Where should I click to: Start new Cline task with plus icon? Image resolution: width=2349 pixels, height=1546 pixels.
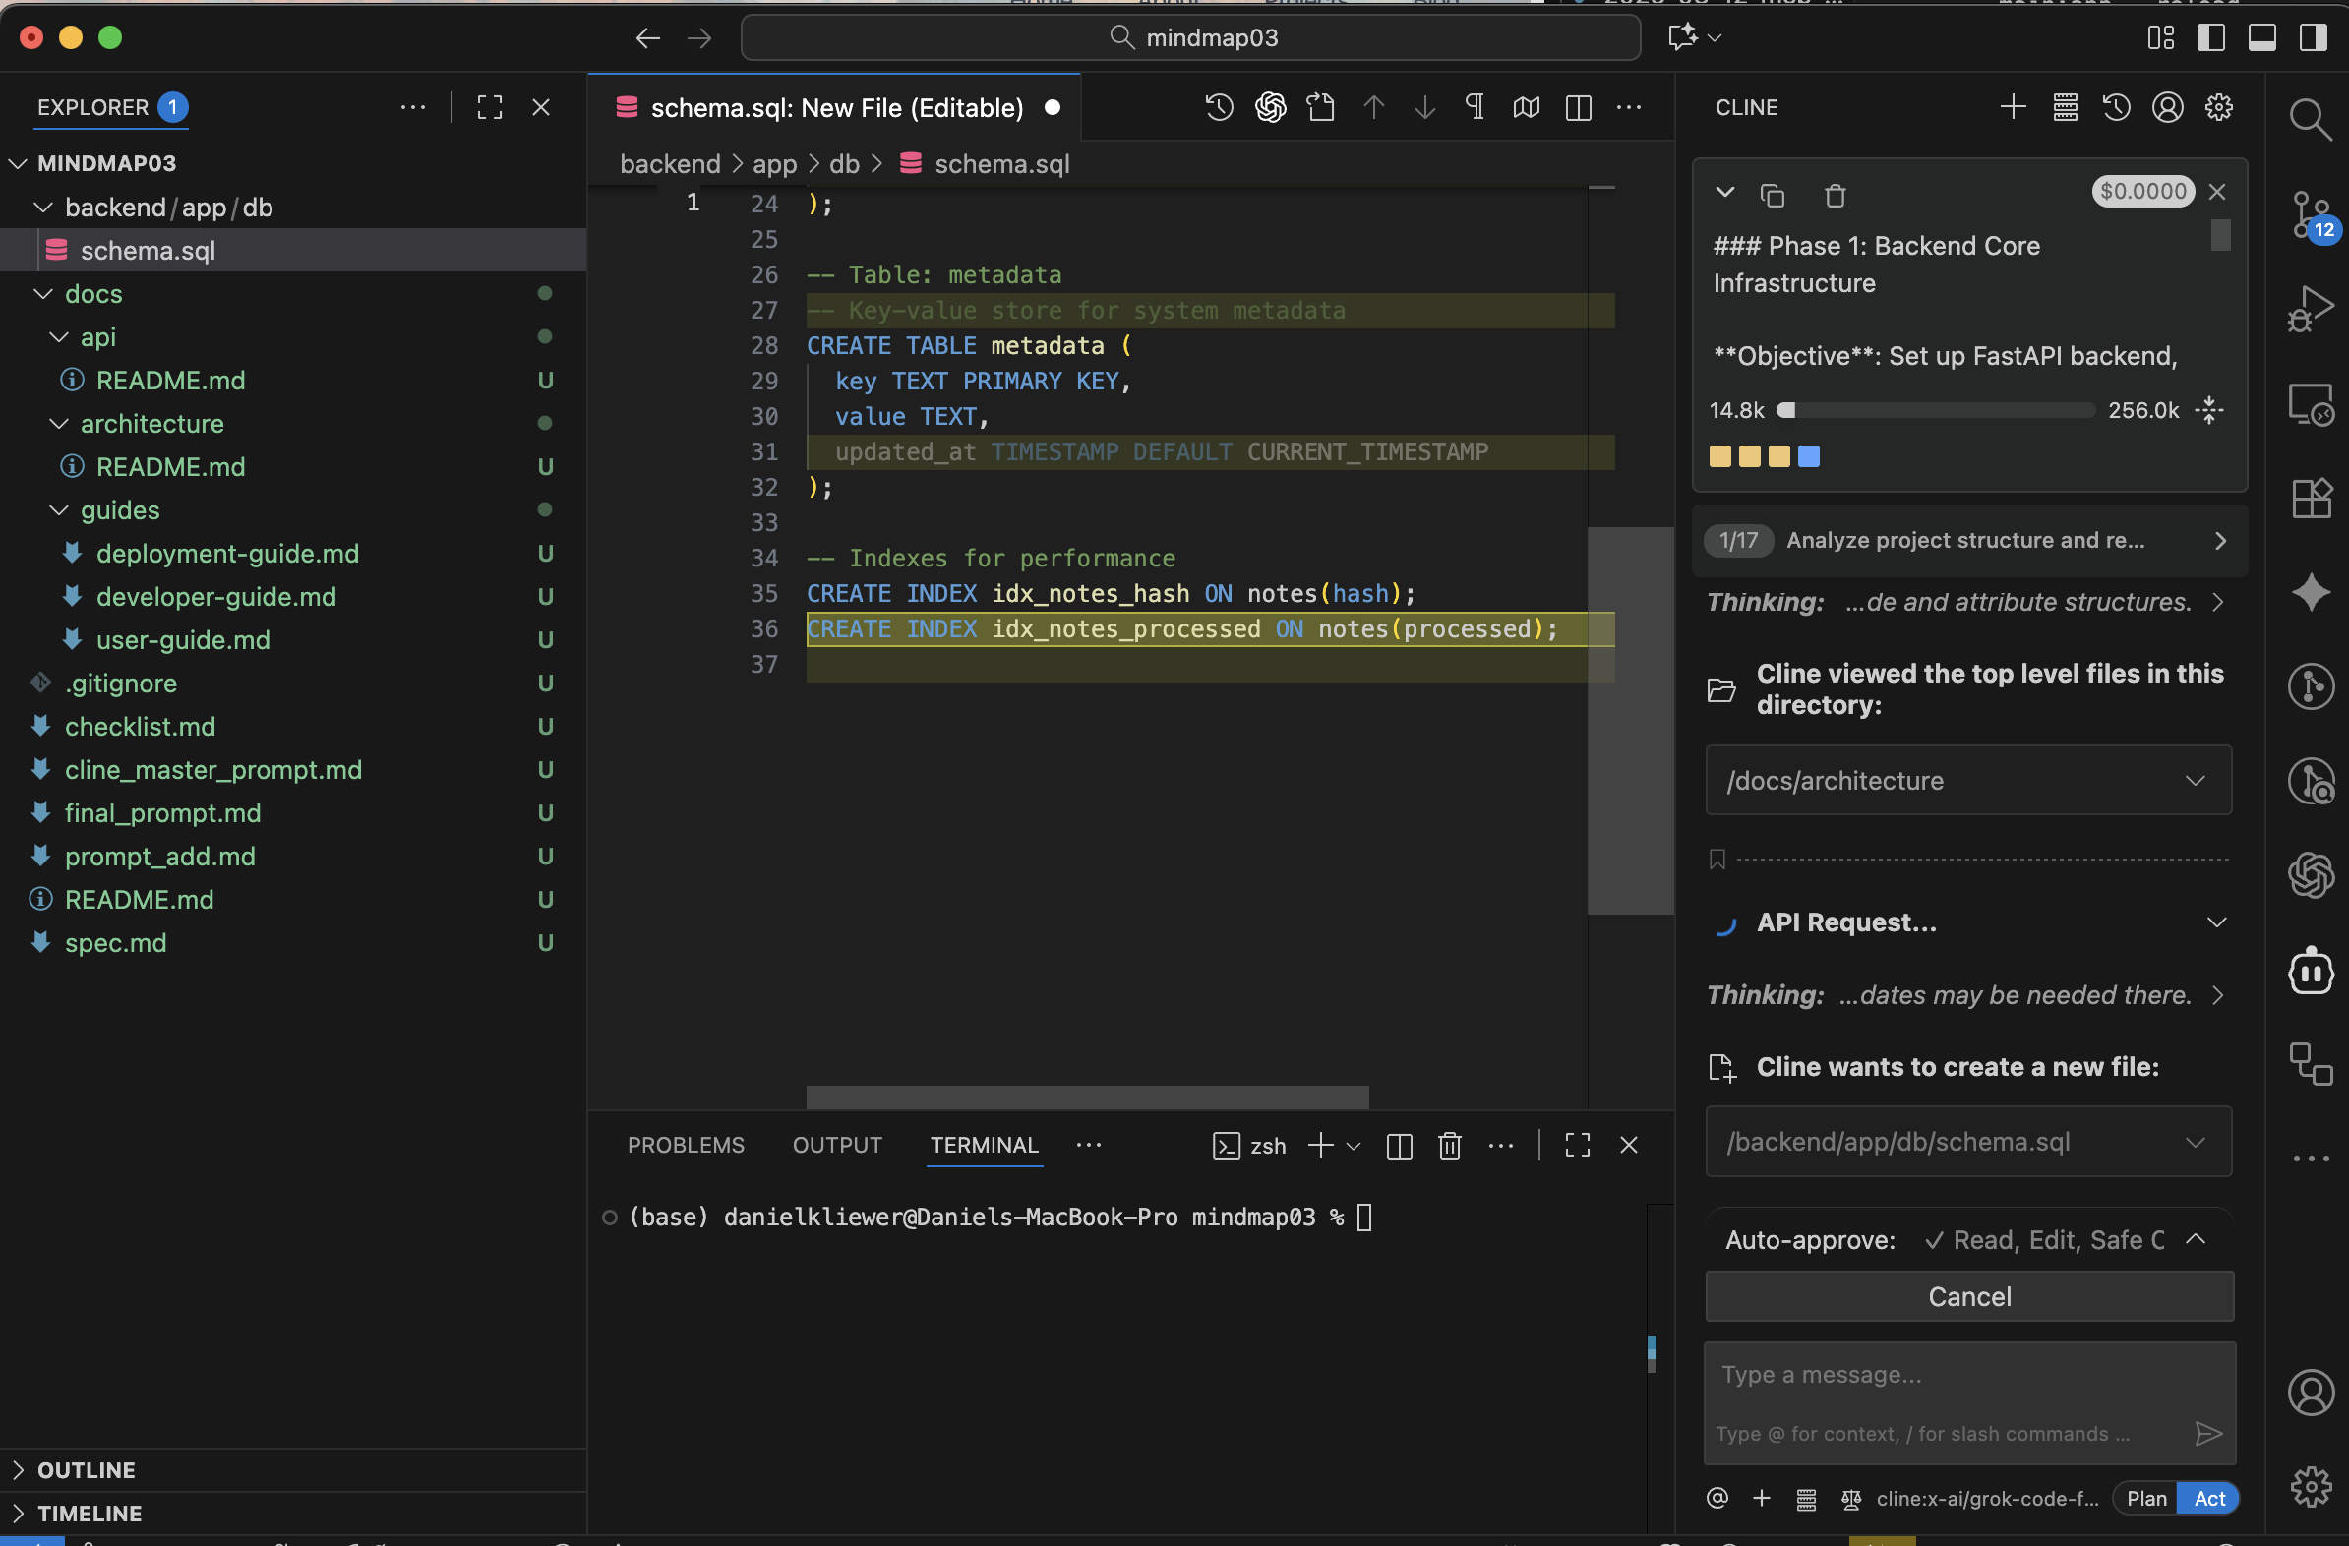[2013, 107]
